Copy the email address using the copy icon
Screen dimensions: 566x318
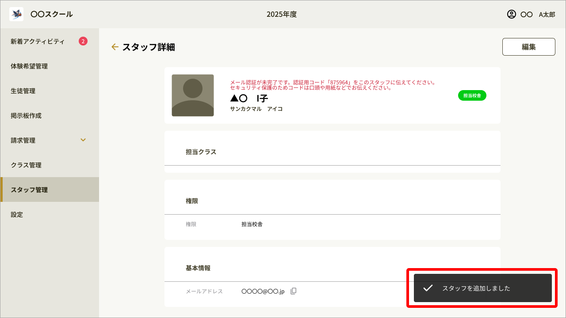(x=293, y=291)
